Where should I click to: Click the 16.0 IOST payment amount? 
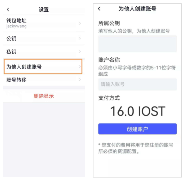pos(138,111)
